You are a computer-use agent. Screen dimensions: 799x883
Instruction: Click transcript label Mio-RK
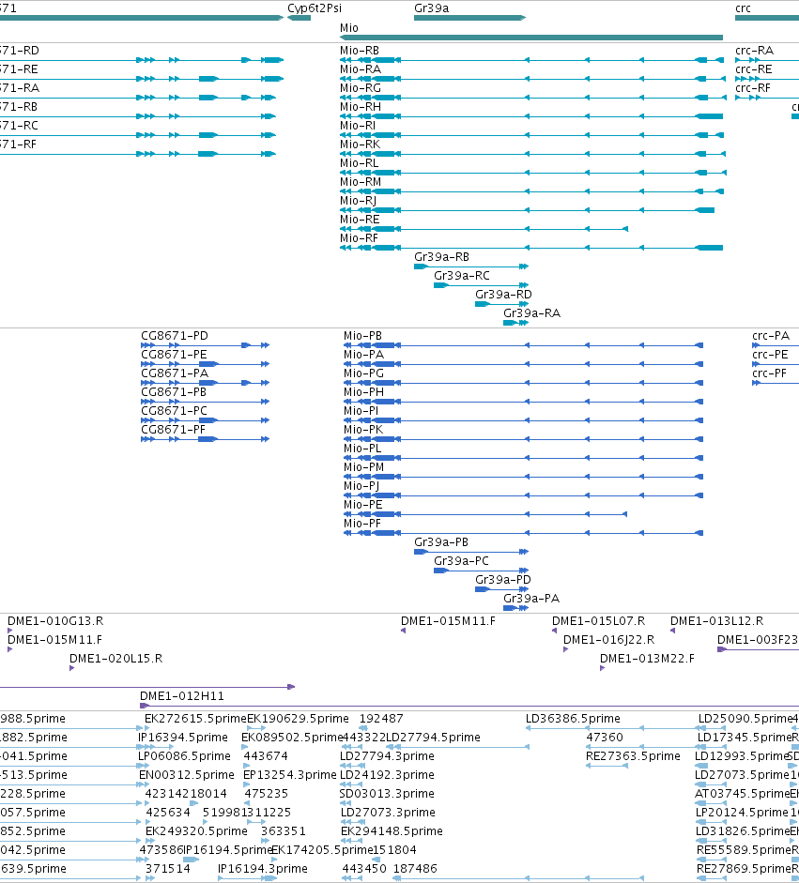coord(360,145)
